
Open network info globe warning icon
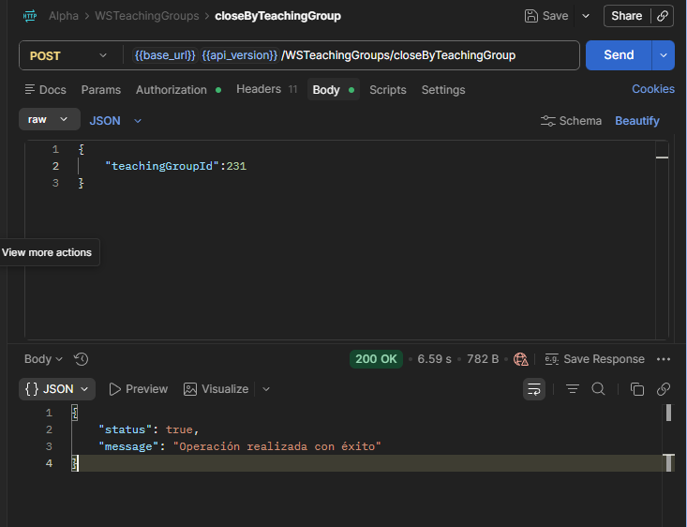[x=520, y=359]
